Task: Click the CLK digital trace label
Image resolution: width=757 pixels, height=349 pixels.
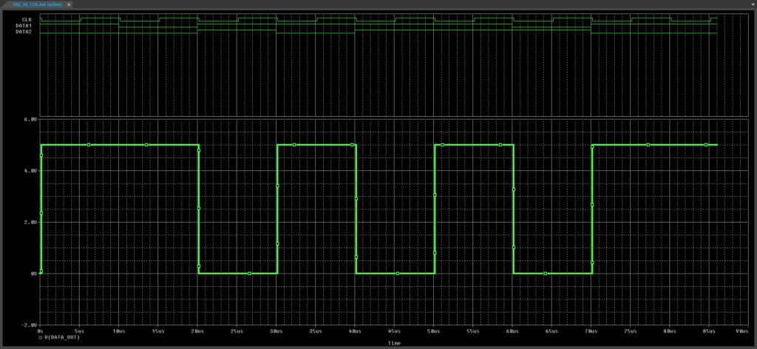Action: click(x=27, y=20)
